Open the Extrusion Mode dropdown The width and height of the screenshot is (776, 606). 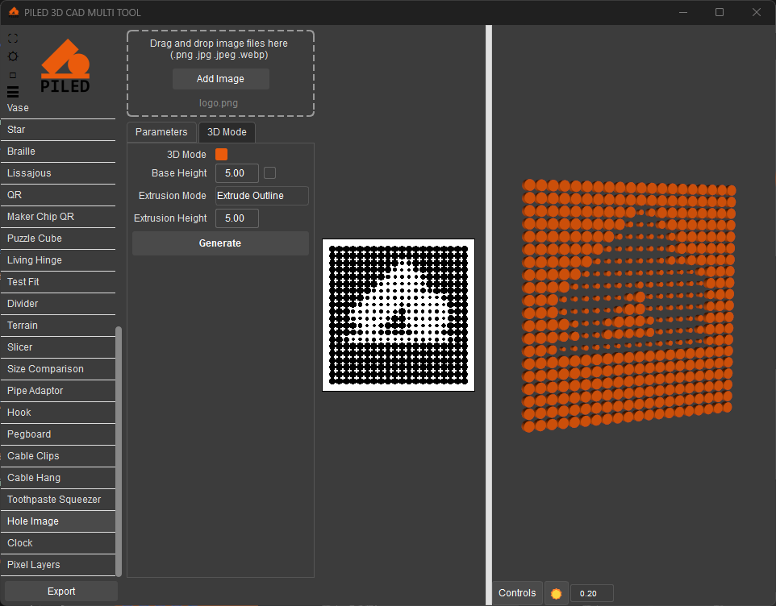(261, 196)
